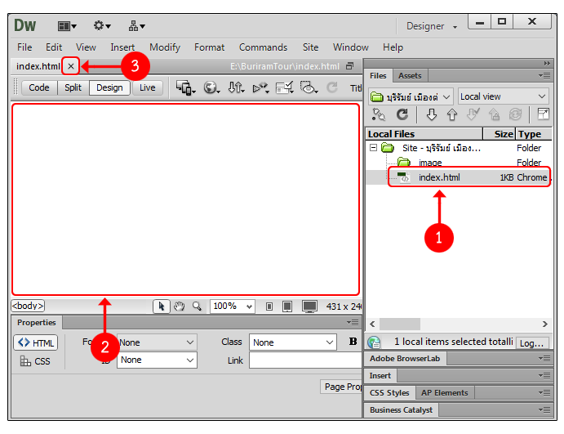Switch to the Assets tab
The image size is (564, 434).
[410, 76]
